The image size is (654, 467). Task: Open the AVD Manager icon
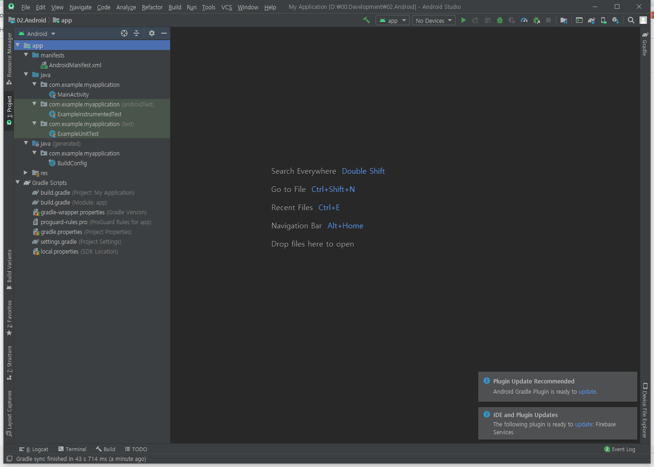(604, 20)
